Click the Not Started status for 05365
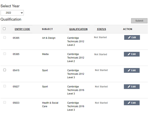 point(100,37)
